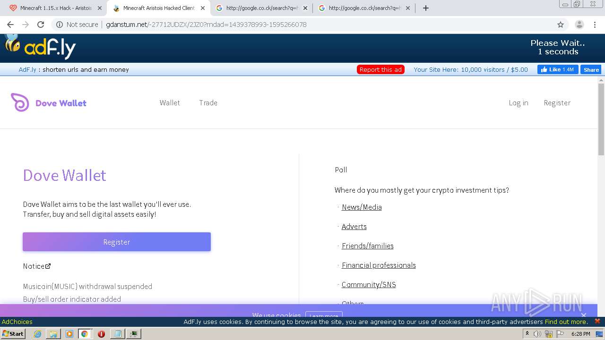Screen dimensions: 605x340
Task: Show hidden system tray icons
Action: (527, 333)
